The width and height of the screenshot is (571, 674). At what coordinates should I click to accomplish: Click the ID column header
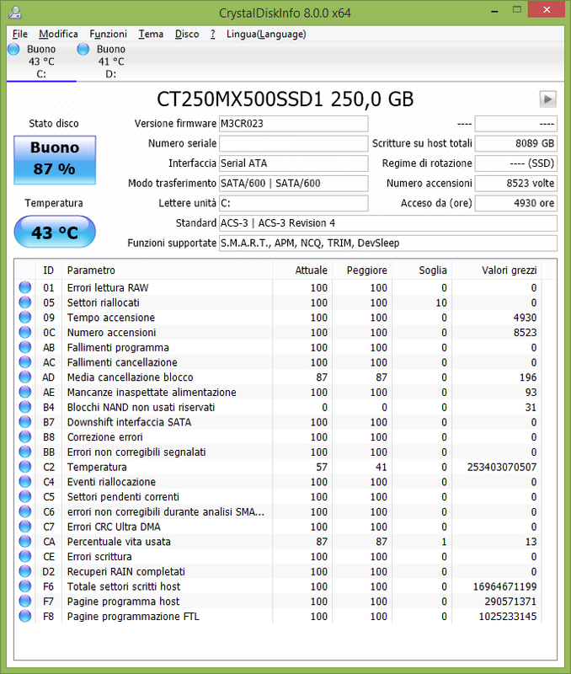(x=49, y=270)
